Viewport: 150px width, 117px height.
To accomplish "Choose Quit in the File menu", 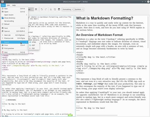I will (15, 52).
